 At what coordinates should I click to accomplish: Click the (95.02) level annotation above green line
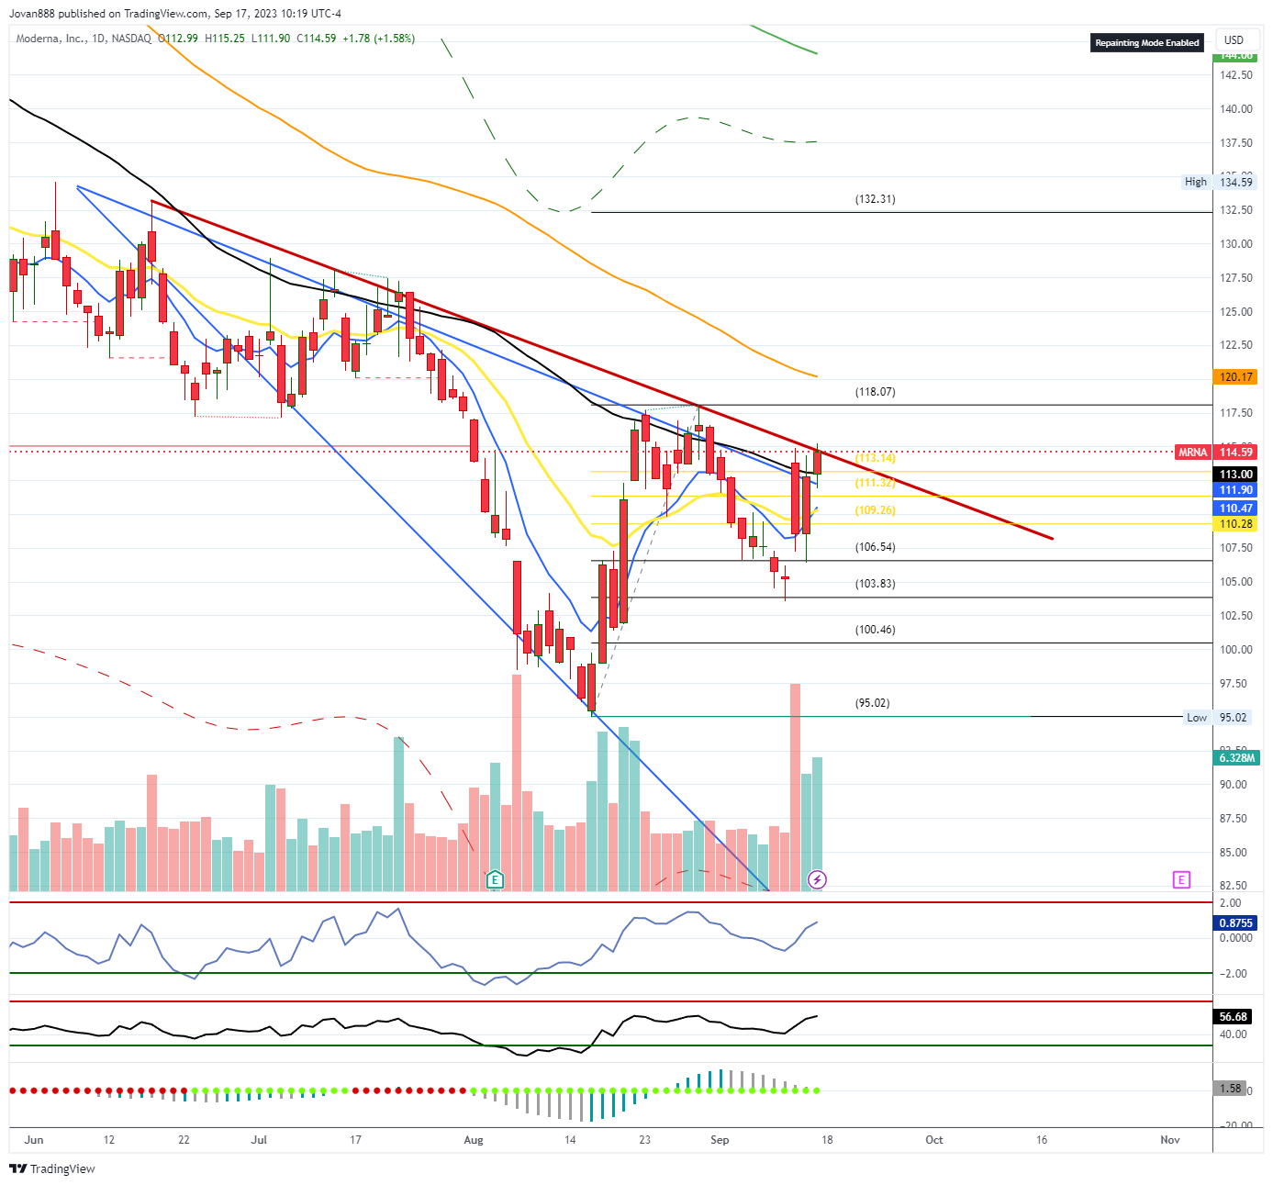873,702
